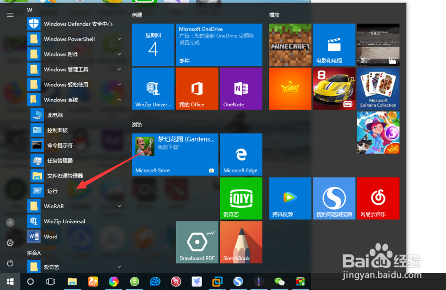This screenshot has height=290, width=446.
Task: Launch the 运行 dialog entry
Action: [x=77, y=191]
